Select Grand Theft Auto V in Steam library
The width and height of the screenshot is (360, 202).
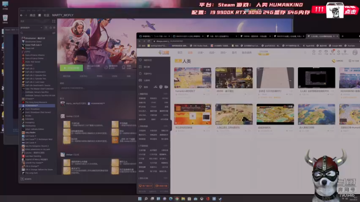click(33, 45)
